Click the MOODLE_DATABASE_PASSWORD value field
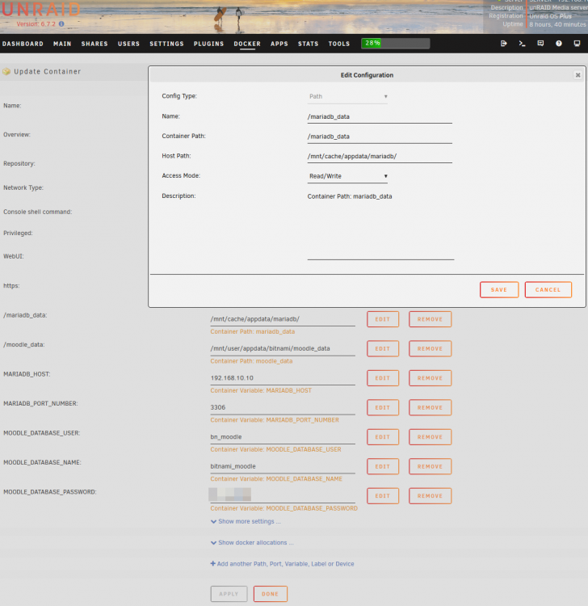Image resolution: width=588 pixels, height=606 pixels. [283, 496]
